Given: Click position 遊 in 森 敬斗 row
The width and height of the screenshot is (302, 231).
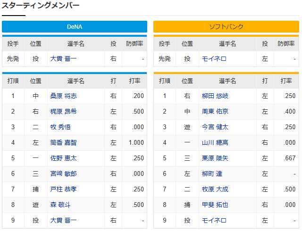Looking at the screenshot, I should (36, 205).
